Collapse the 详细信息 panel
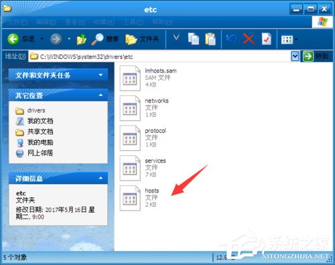335x265 pixels. click(x=101, y=178)
